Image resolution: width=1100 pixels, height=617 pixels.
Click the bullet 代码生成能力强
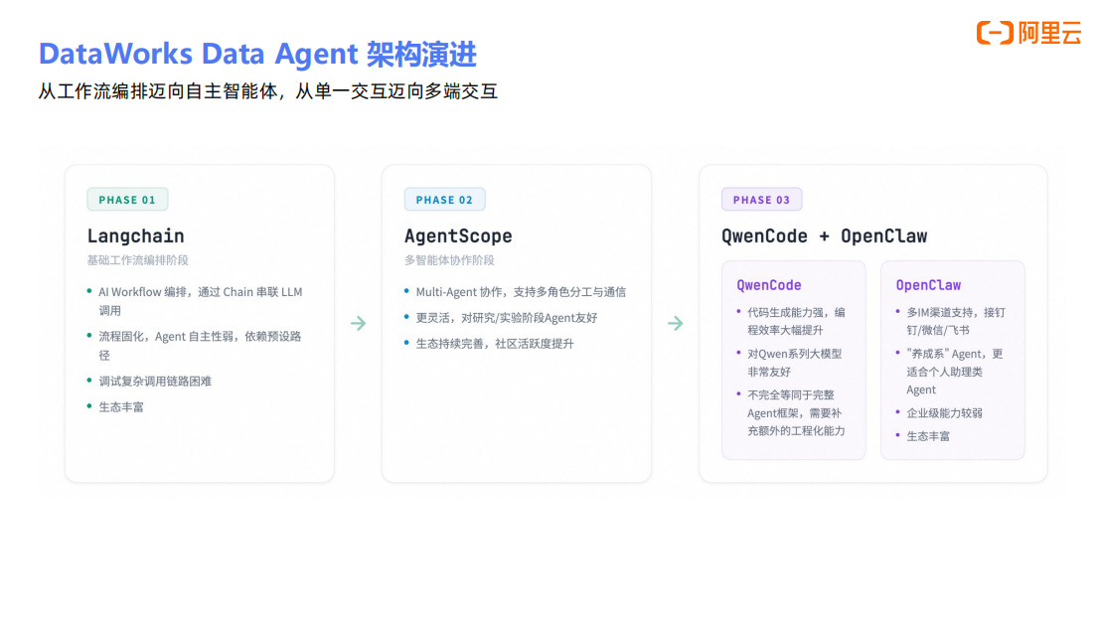pos(796,321)
